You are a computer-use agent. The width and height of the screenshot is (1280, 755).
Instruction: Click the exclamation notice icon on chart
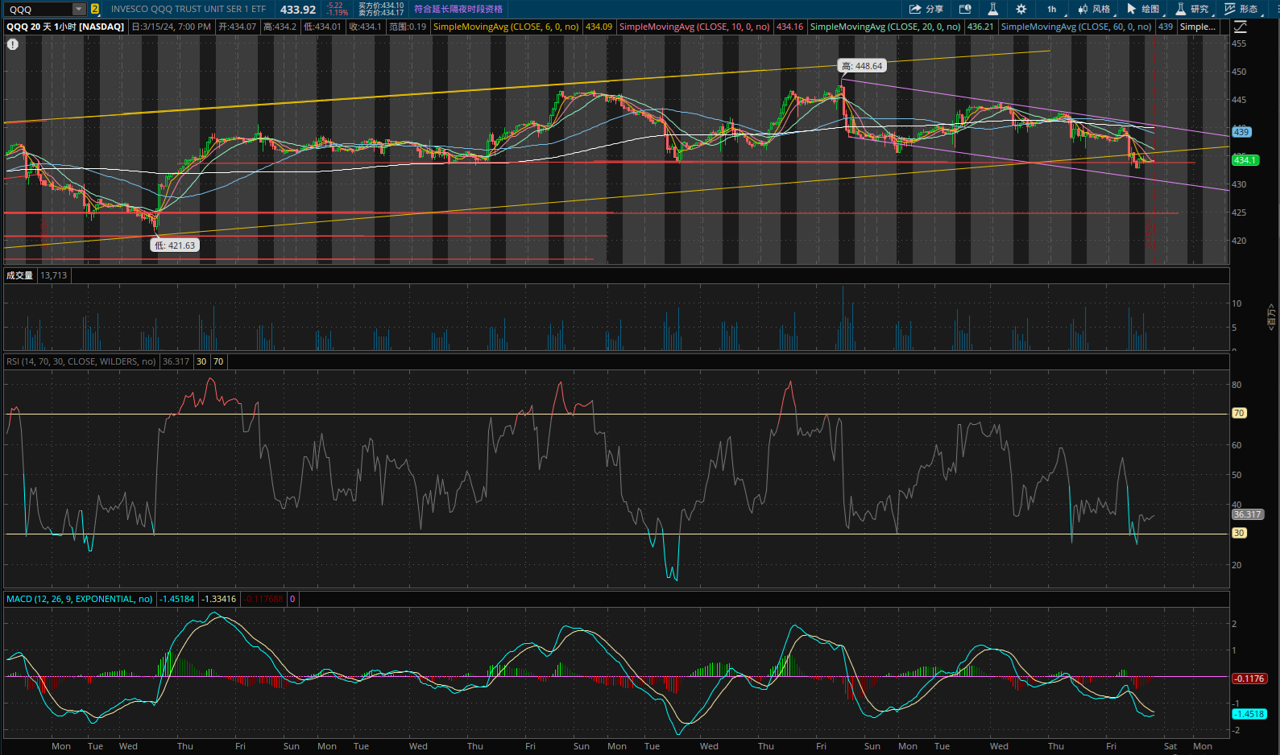pos(13,44)
